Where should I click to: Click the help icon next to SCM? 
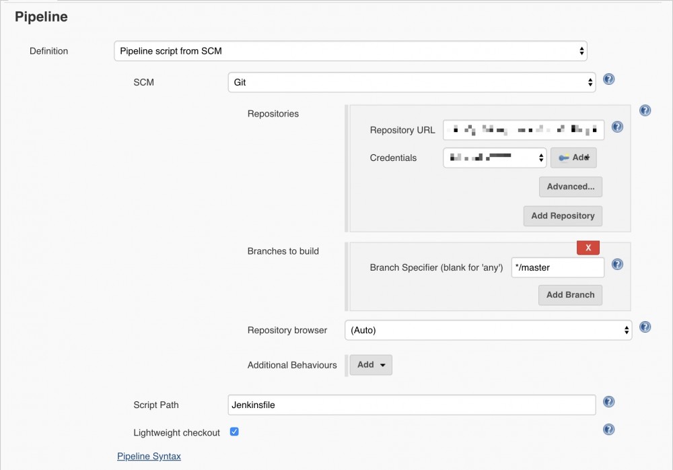coord(609,79)
